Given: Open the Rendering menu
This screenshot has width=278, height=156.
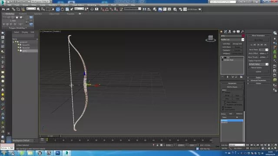Looking at the screenshot, I should tap(92, 5).
